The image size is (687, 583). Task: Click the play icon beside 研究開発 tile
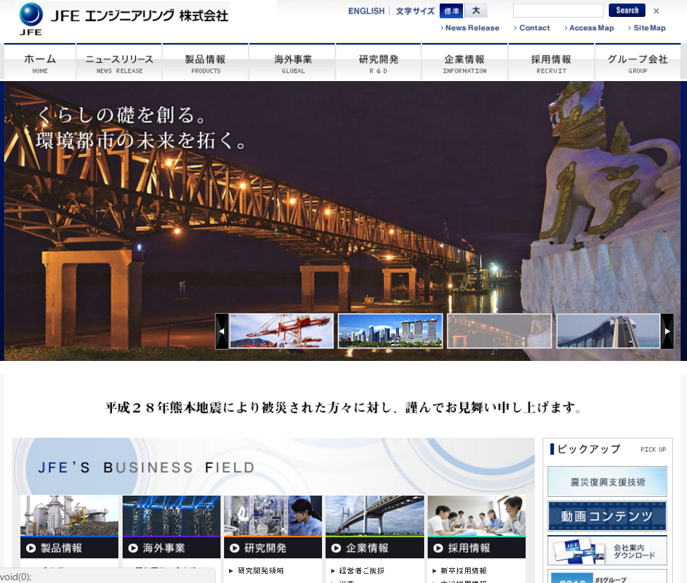coord(235,548)
